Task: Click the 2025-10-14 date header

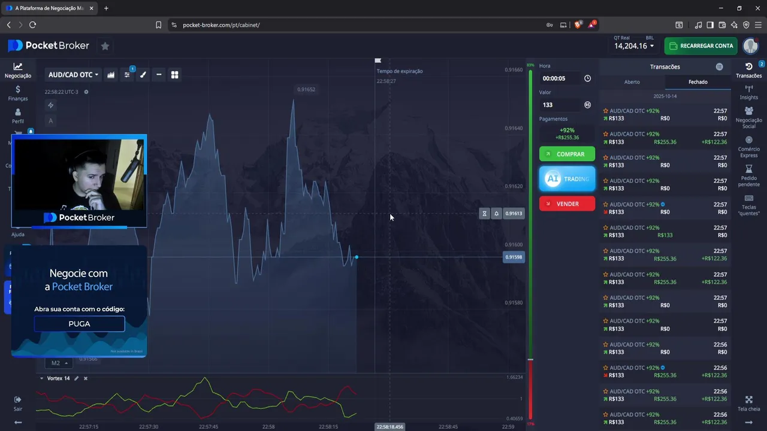Action: click(665, 96)
